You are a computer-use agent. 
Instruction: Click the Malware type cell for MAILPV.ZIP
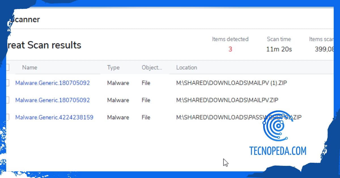tap(118, 100)
